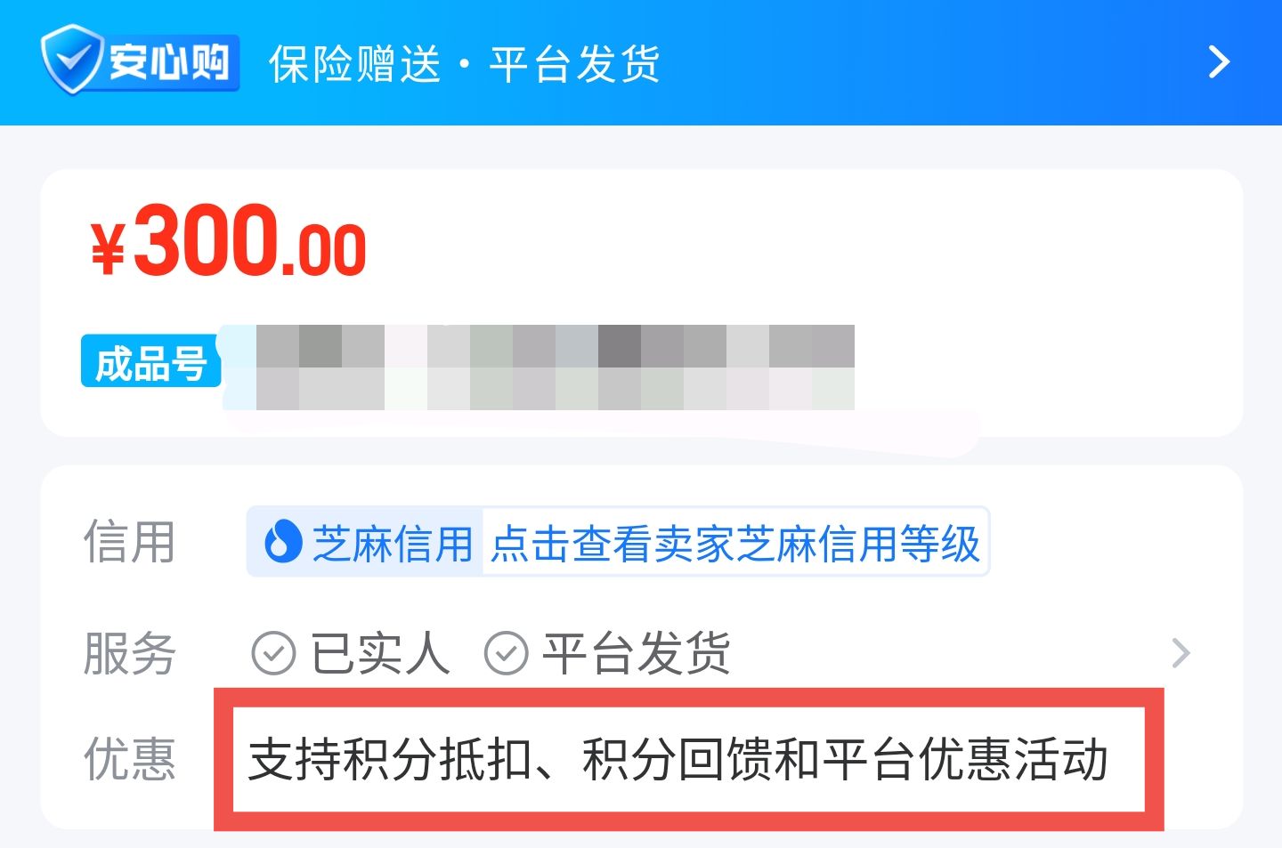
Task: Tap the 芝麻信用 droplet icon
Action: [x=282, y=542]
